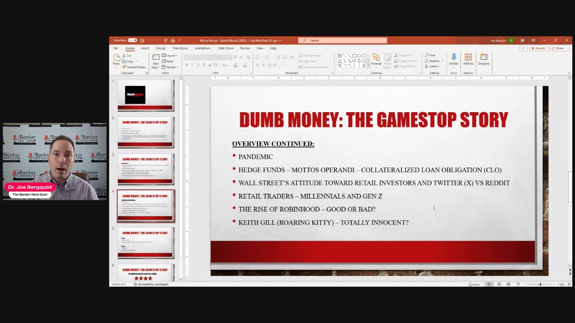Click the Clear All Formatting icon
Image resolution: width=575 pixels, height=323 pixels.
point(248,57)
